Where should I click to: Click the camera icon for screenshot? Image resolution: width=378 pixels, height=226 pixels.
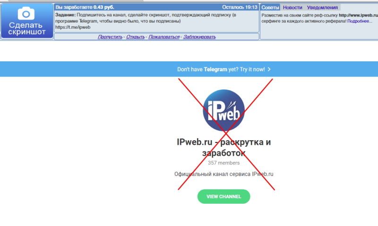tap(27, 13)
